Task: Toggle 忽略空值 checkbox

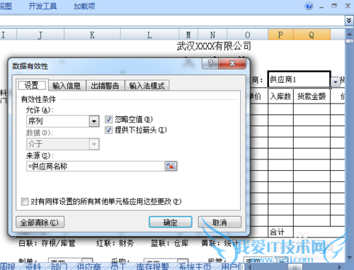Action: coord(108,120)
